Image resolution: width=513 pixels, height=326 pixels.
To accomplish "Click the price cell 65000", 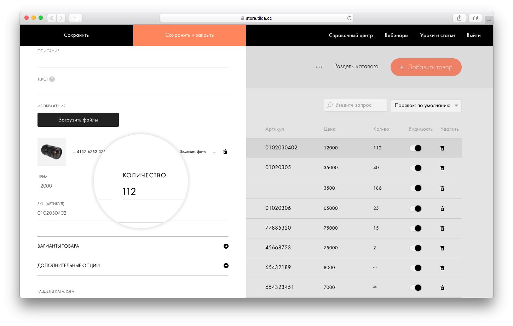I will (x=331, y=208).
